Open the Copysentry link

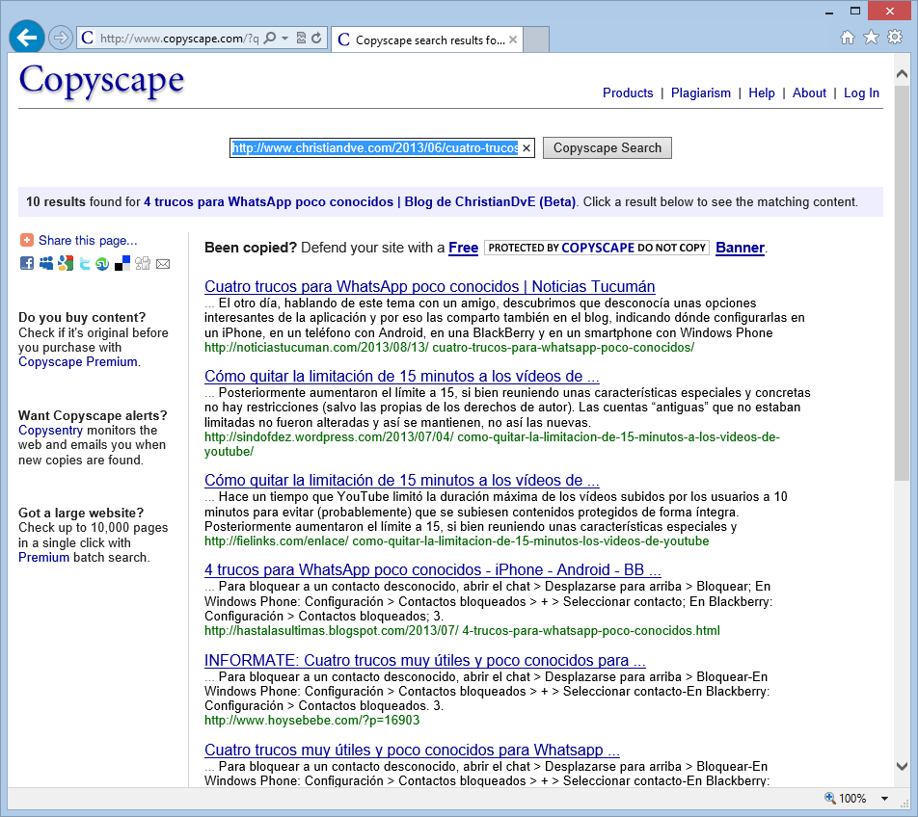point(50,431)
